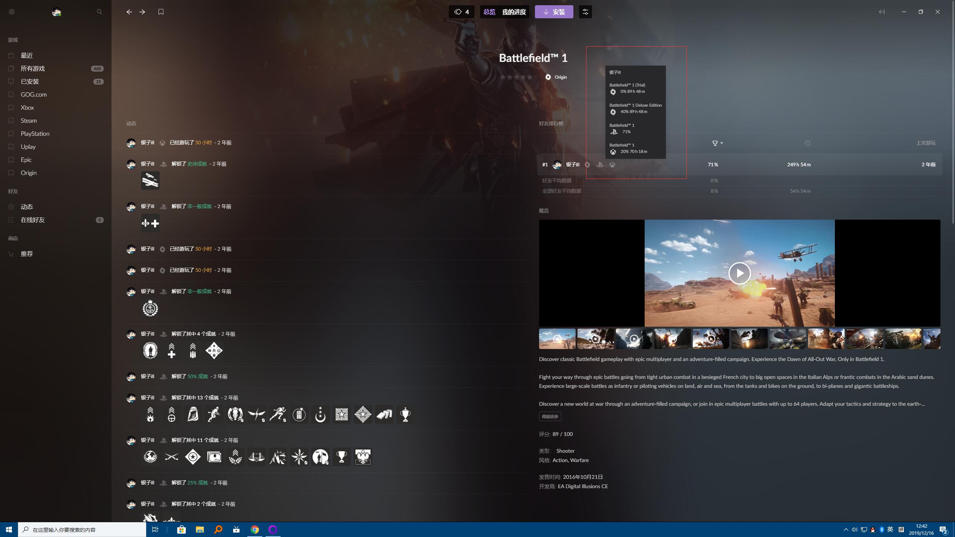Click the Origin icon in leaderboard row

coord(587,165)
